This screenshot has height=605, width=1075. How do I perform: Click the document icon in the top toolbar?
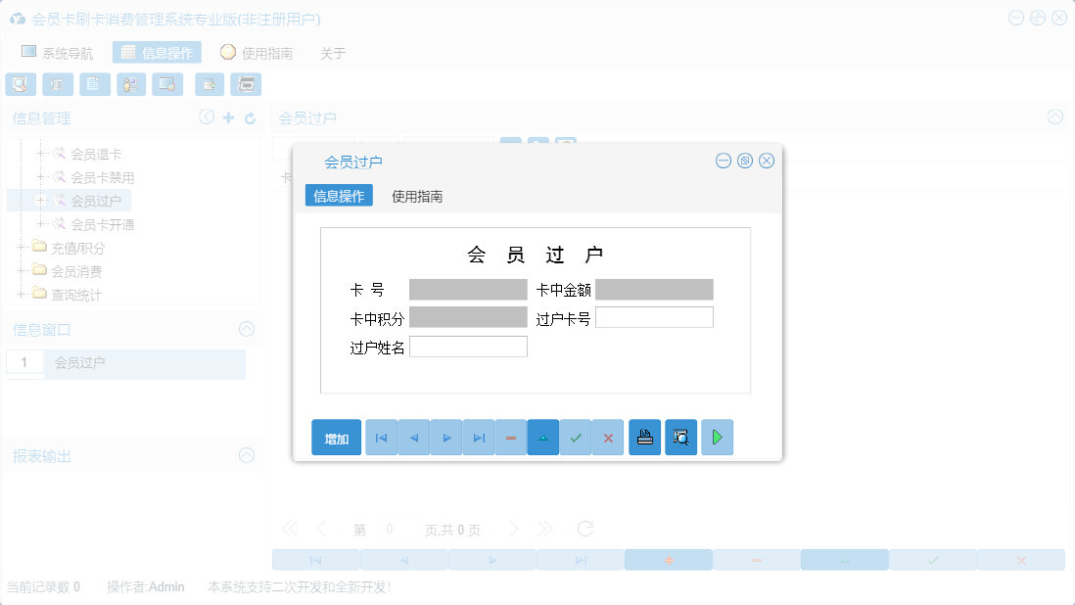pos(94,84)
